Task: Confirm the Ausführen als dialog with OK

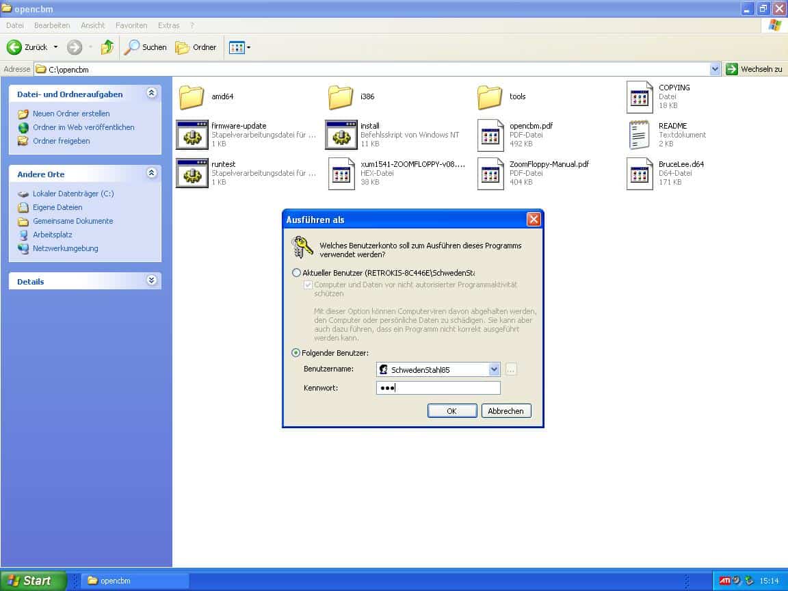Action: pos(451,410)
